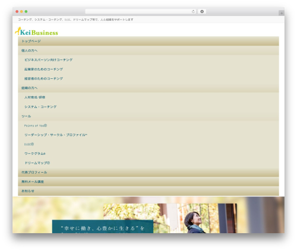
Task: Open the お知らせ menu item
Action: 148,191
